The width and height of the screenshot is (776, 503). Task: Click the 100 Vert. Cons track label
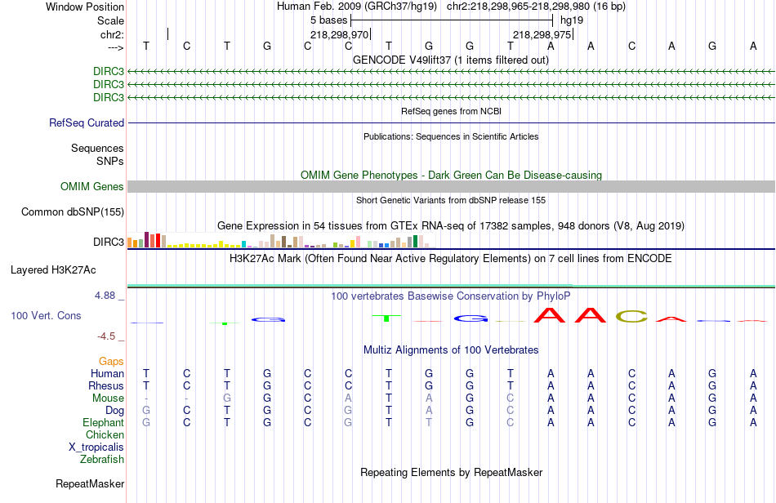(46, 315)
